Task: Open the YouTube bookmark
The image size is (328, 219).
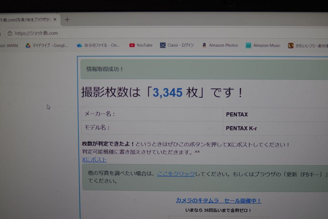Action: pos(141,45)
